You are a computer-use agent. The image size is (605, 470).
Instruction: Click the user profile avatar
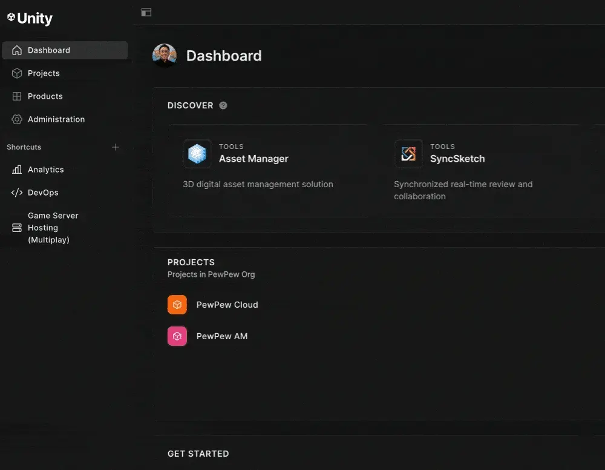pyautogui.click(x=164, y=55)
